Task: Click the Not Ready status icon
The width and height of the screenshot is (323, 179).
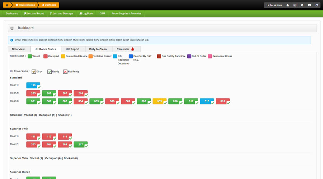Action: point(65,72)
